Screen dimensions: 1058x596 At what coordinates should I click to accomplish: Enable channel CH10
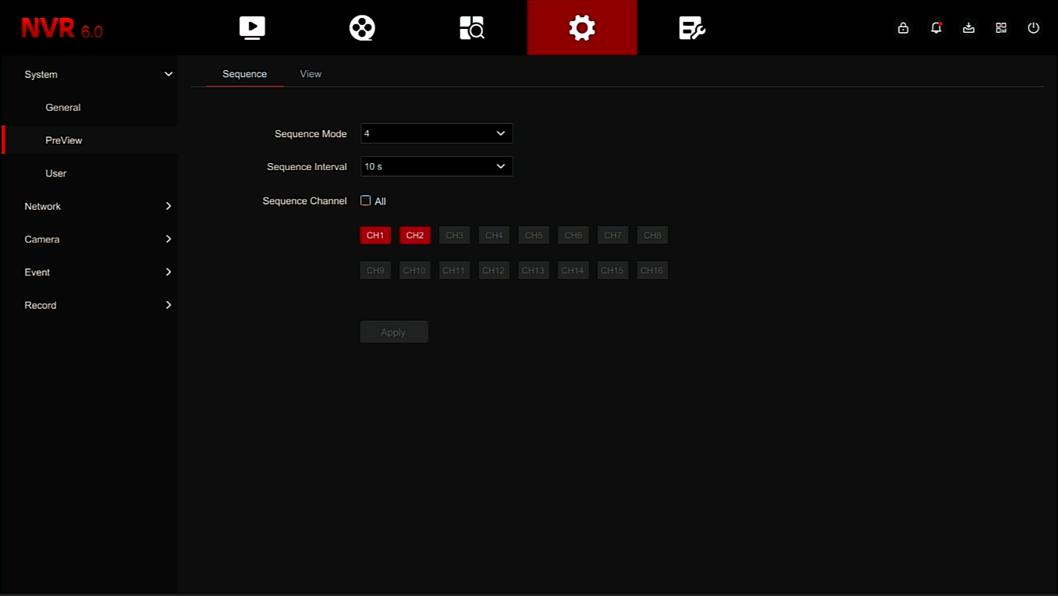click(x=415, y=271)
